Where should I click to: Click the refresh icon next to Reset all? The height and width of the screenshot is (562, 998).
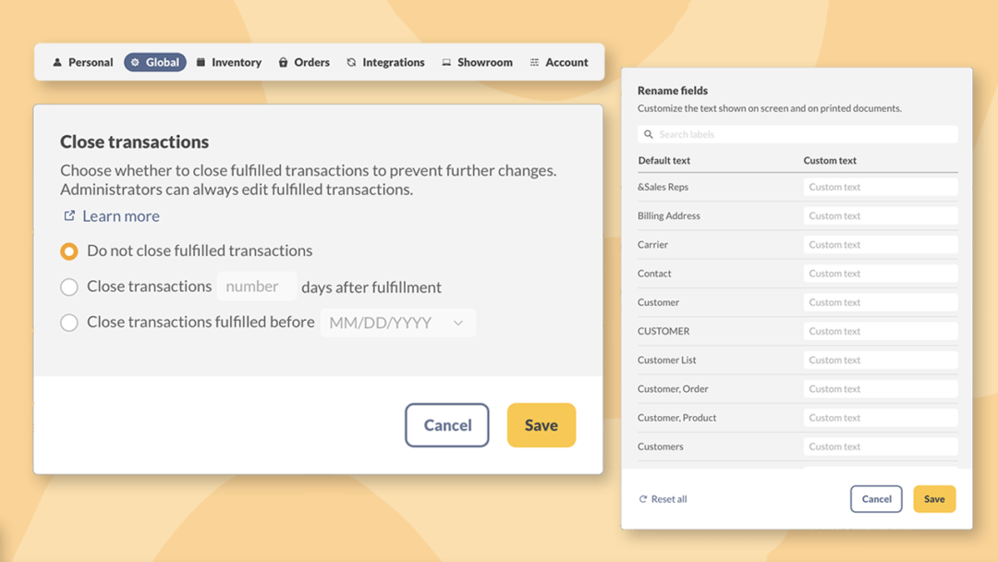(x=644, y=498)
